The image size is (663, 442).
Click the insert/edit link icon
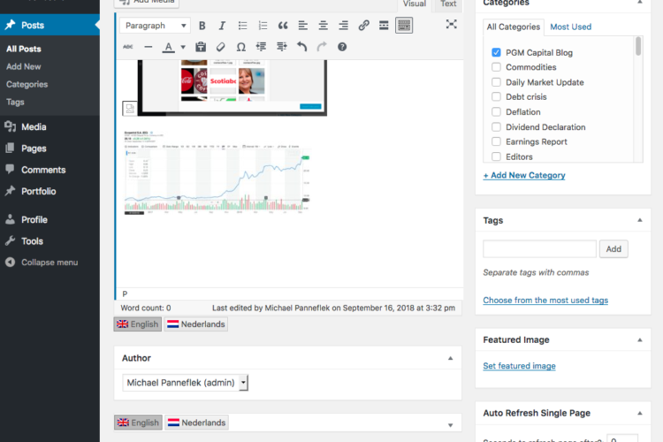coord(363,26)
